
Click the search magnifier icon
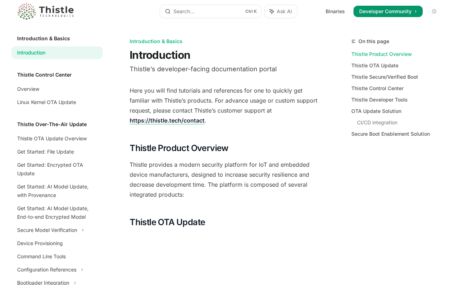(x=167, y=11)
